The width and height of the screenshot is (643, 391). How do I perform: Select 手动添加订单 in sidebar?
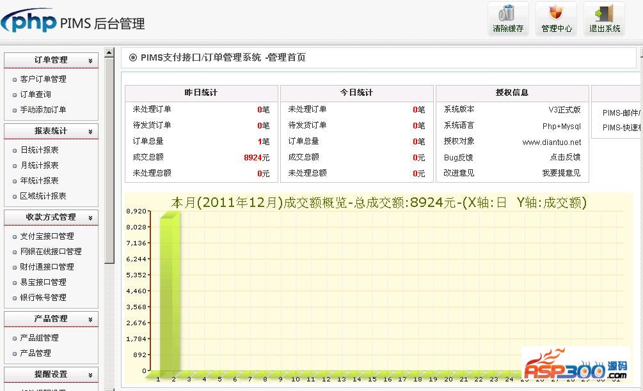[43, 110]
